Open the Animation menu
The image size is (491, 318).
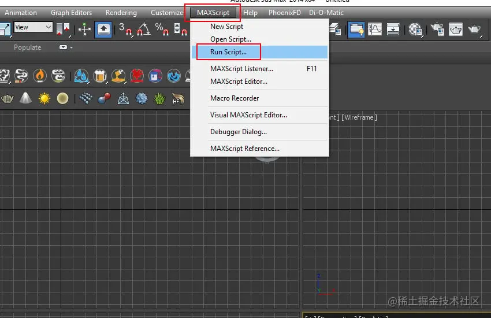(x=21, y=13)
